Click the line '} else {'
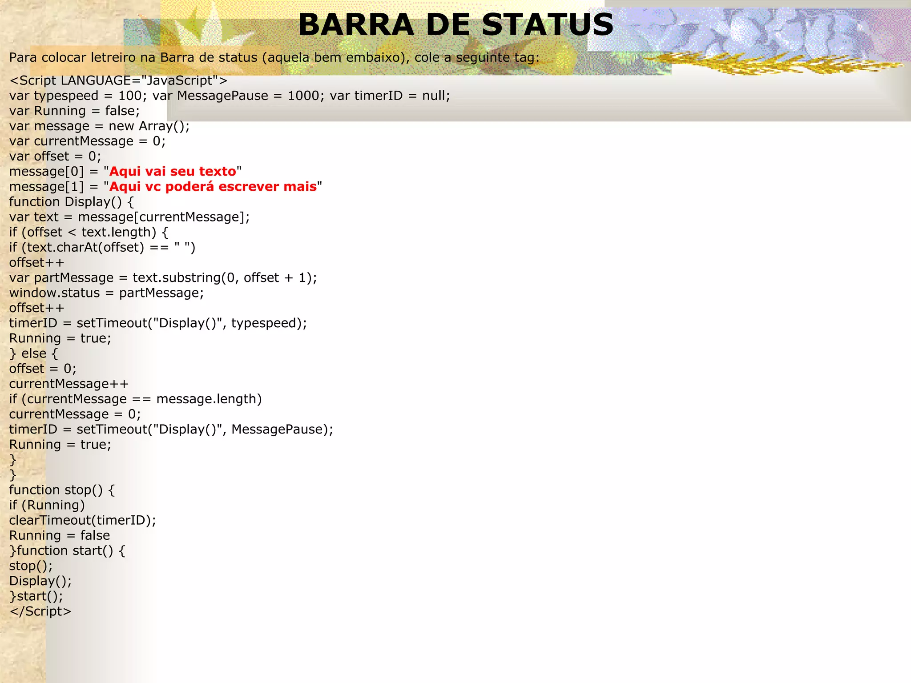911x683 pixels. tap(34, 354)
